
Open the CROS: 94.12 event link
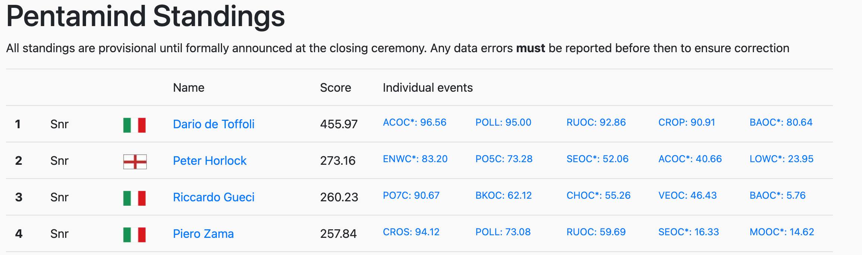point(411,232)
